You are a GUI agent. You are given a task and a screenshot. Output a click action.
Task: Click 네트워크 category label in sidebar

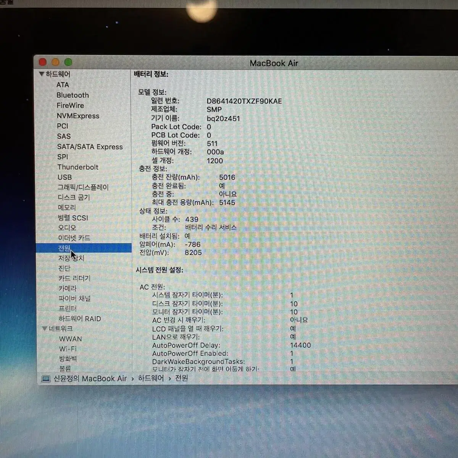pos(60,329)
